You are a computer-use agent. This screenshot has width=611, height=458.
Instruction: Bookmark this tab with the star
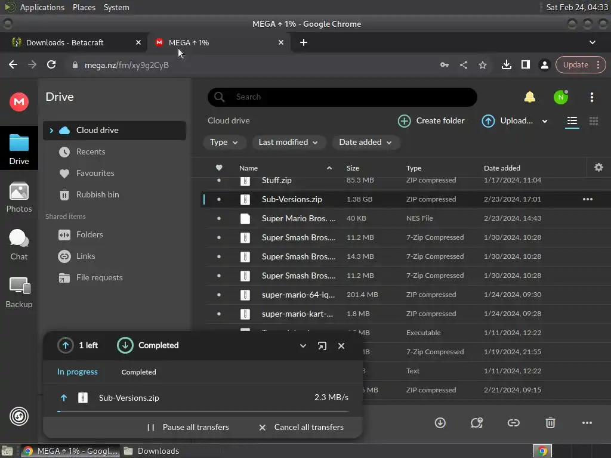482,65
